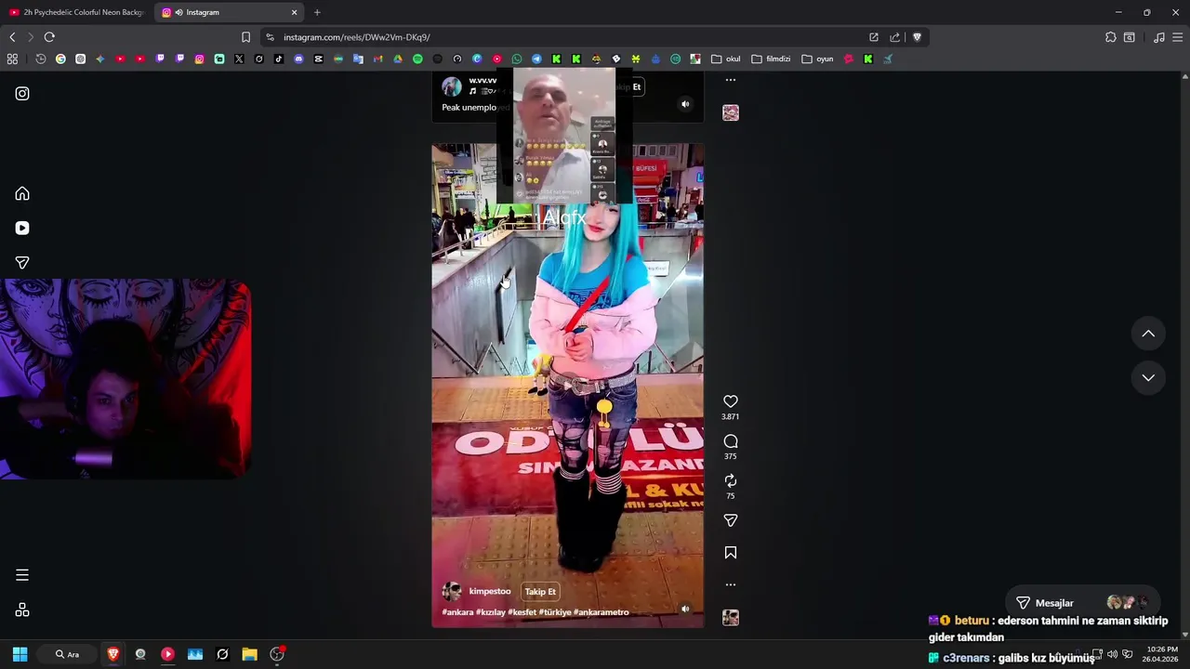Viewport: 1190px width, 669px height.
Task: Follow kimpestoo with Takip Et button
Action: 540,592
